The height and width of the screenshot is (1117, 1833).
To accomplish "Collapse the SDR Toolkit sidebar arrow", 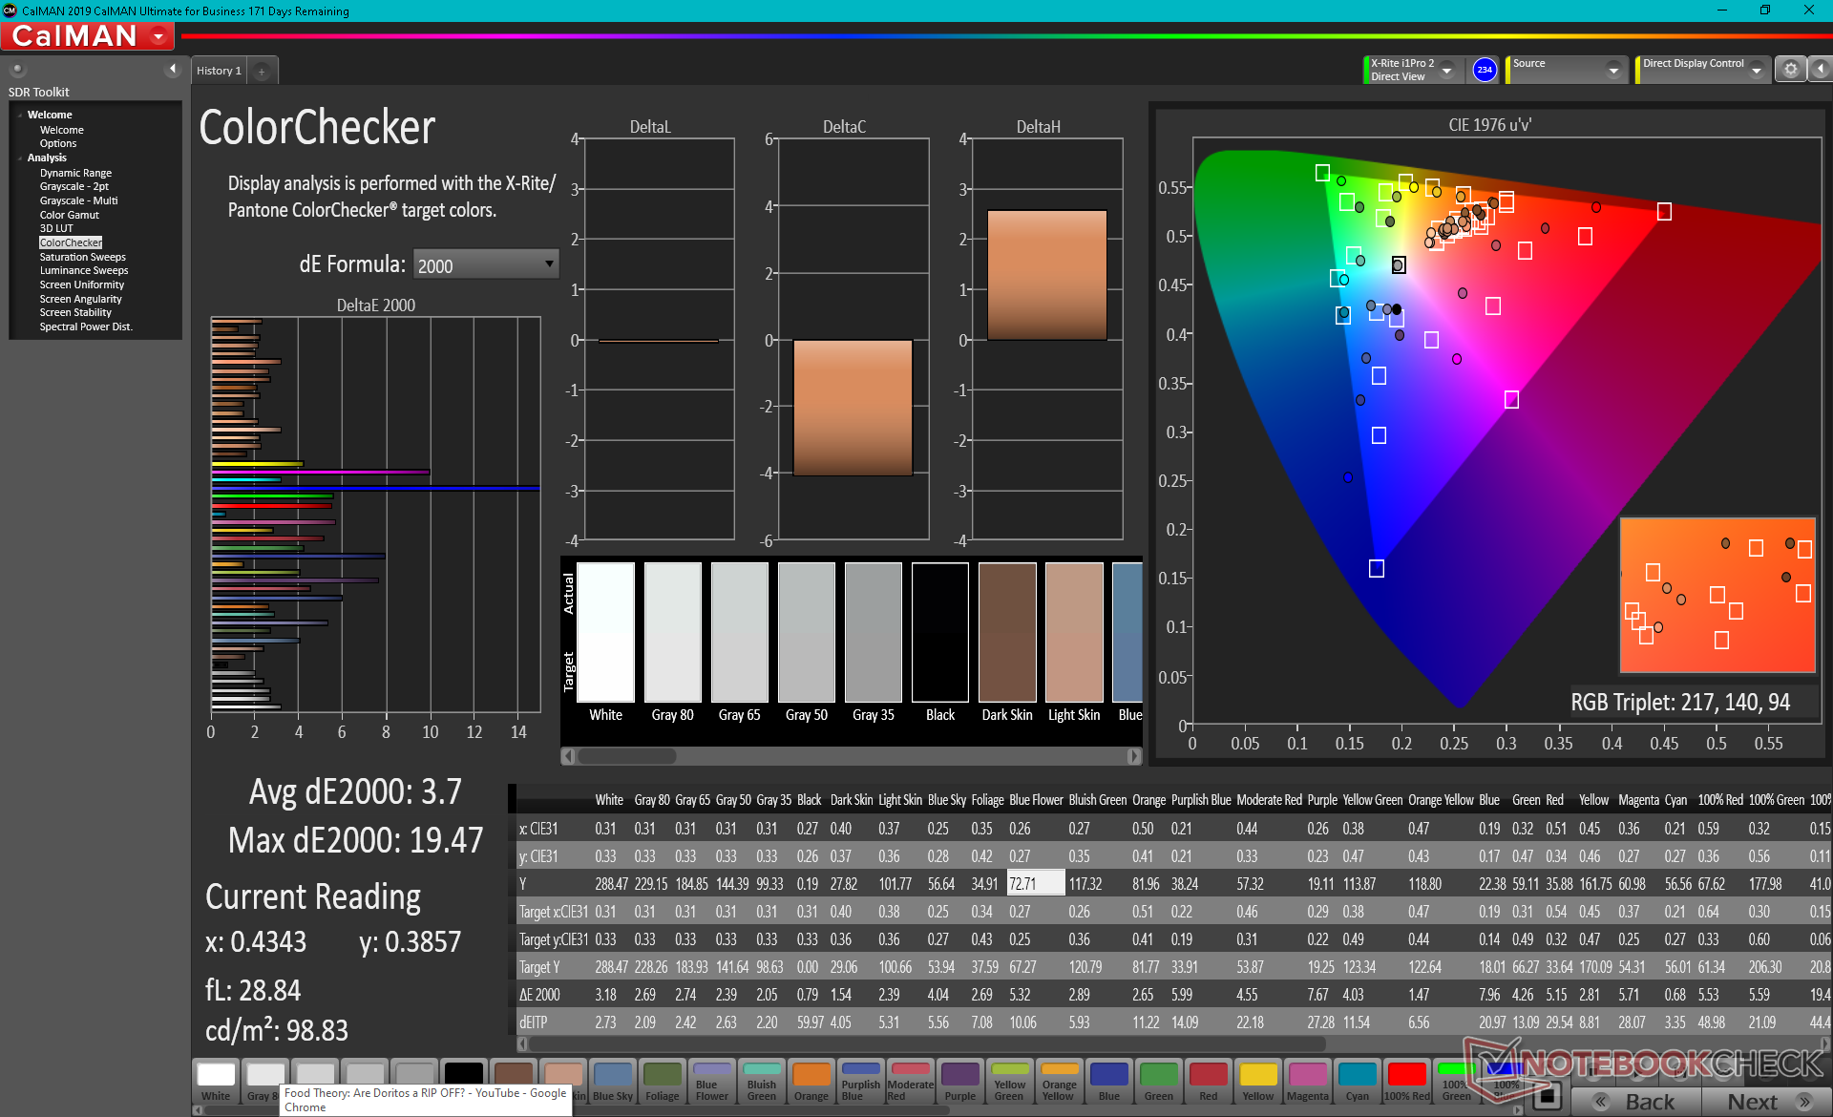I will tap(173, 69).
